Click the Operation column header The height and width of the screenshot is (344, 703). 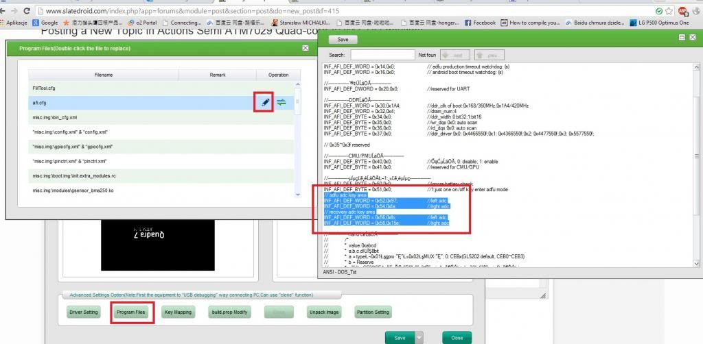[x=279, y=75]
